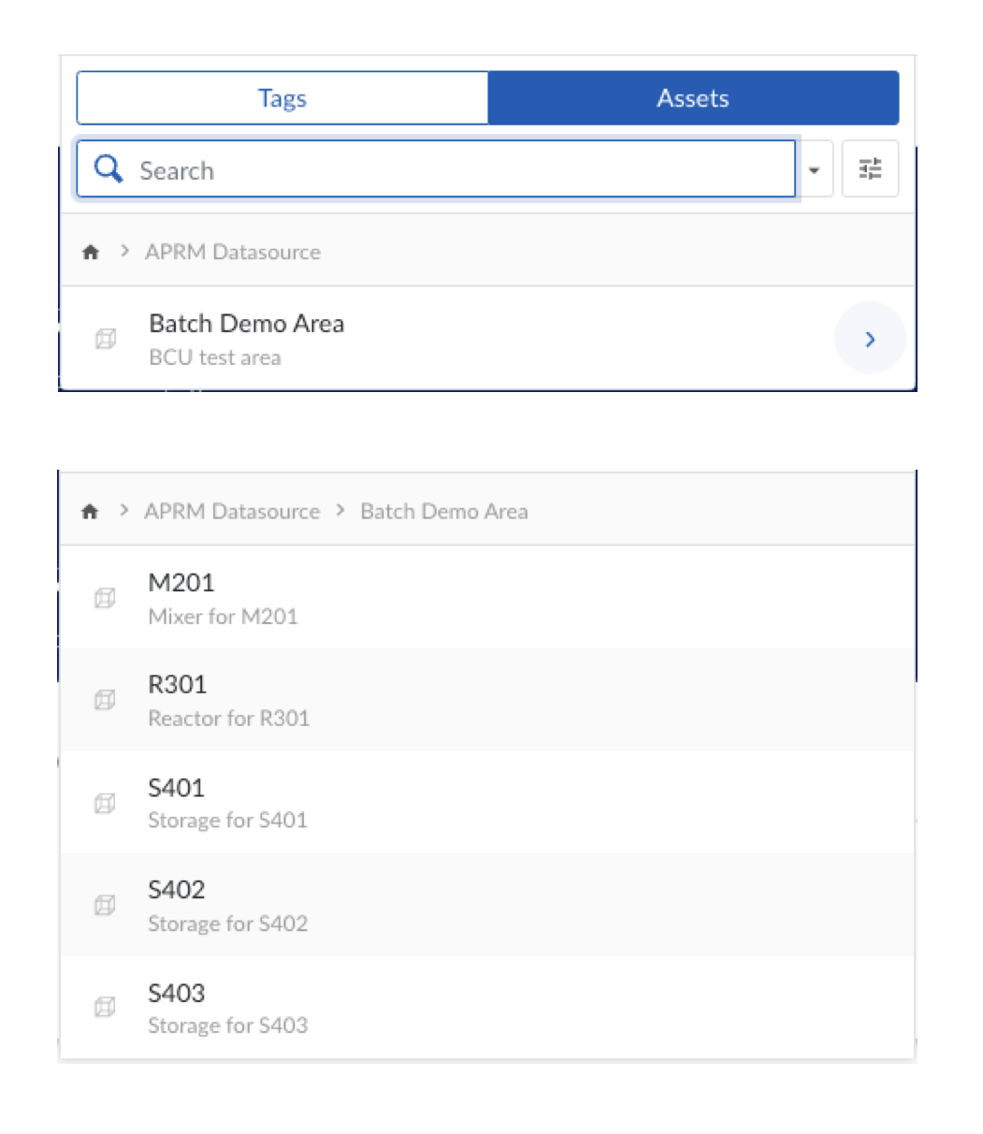The width and height of the screenshot is (983, 1134).
Task: Click Batch Demo Area breadcrumb link
Action: click(x=444, y=512)
